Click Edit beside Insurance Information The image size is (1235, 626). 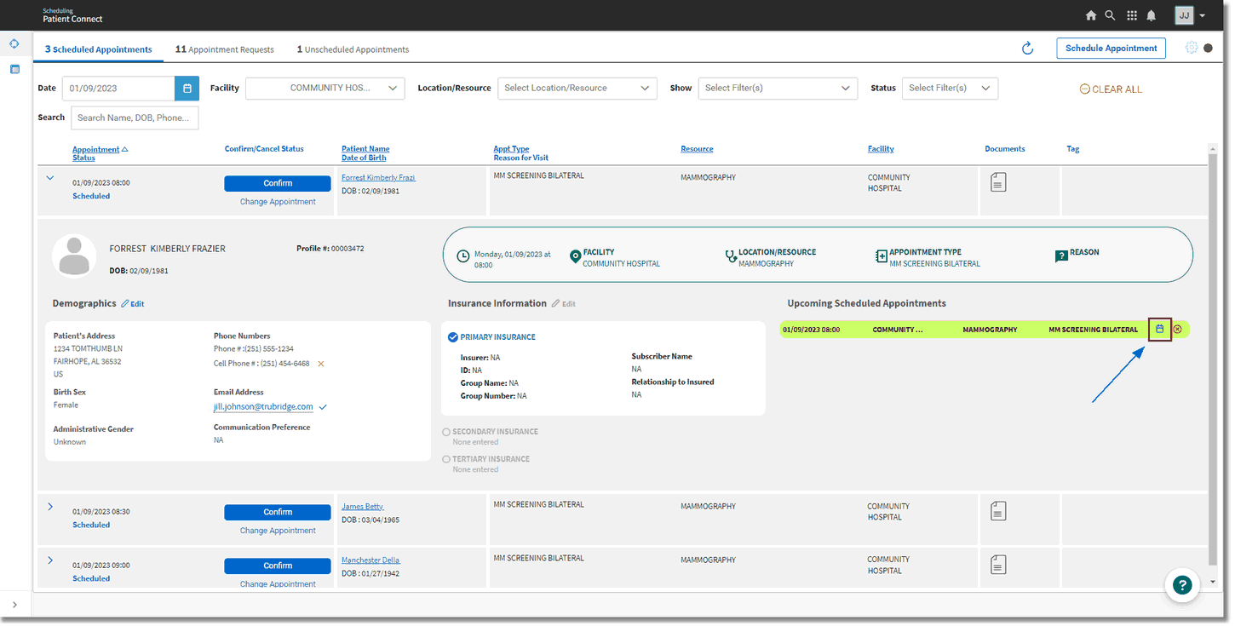(x=564, y=303)
